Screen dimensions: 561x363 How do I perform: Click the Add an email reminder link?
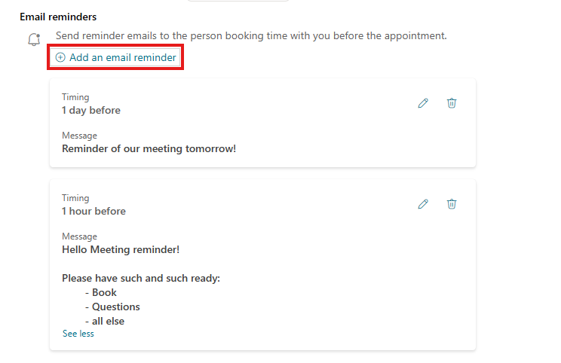coord(122,57)
